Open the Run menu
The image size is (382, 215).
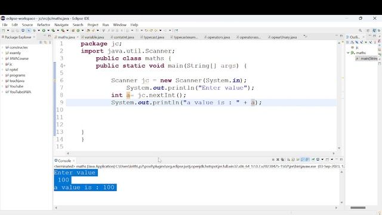coord(106,24)
